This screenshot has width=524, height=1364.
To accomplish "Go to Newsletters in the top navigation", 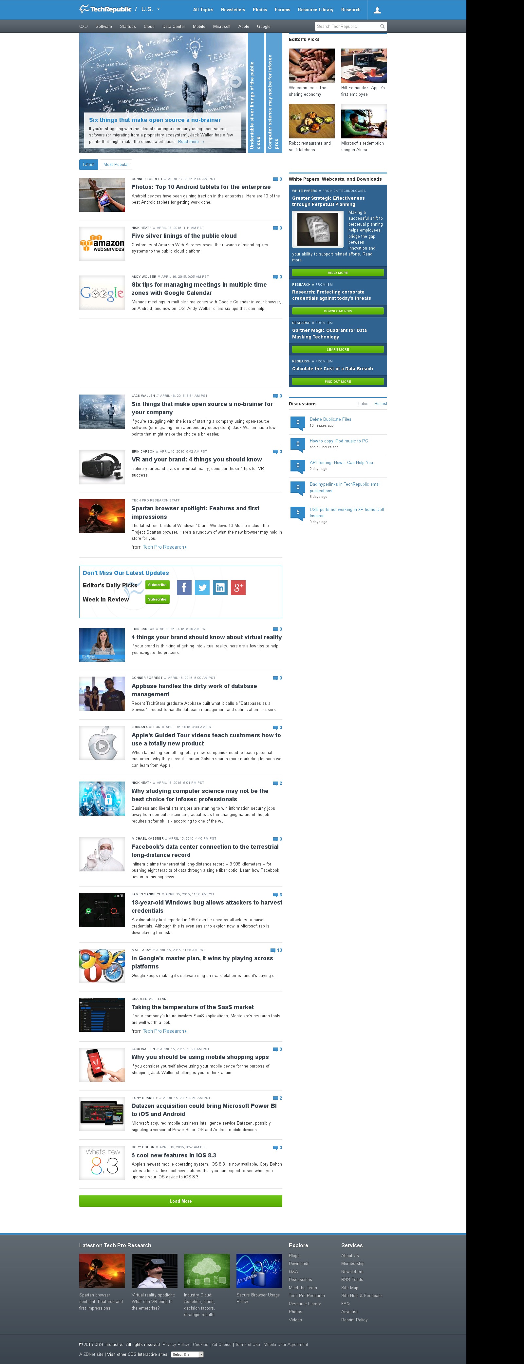I will point(233,10).
